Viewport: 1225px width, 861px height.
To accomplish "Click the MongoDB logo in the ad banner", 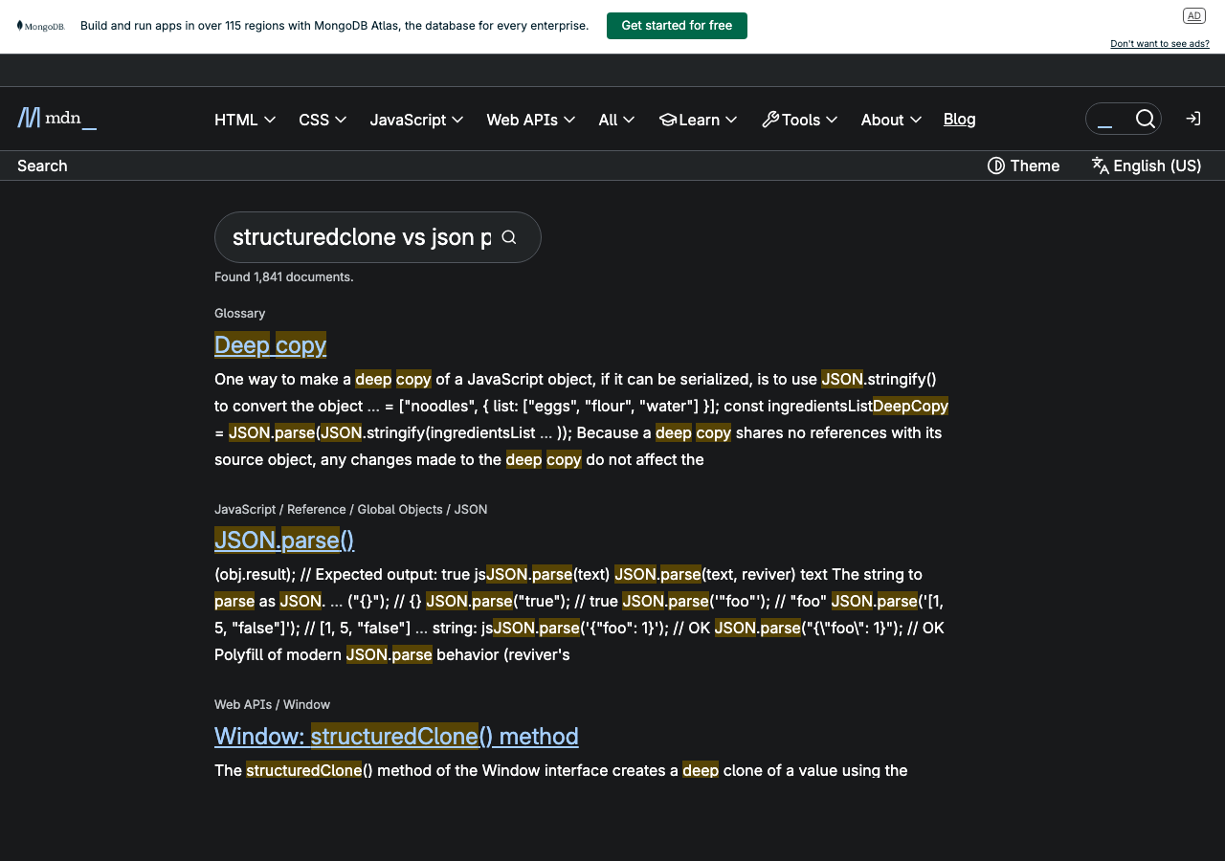I will coord(40,26).
